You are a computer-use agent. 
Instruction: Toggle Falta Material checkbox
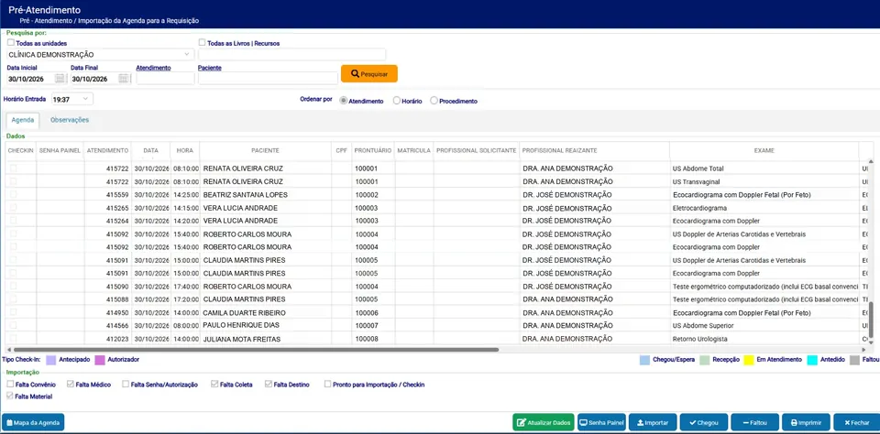pyautogui.click(x=10, y=396)
